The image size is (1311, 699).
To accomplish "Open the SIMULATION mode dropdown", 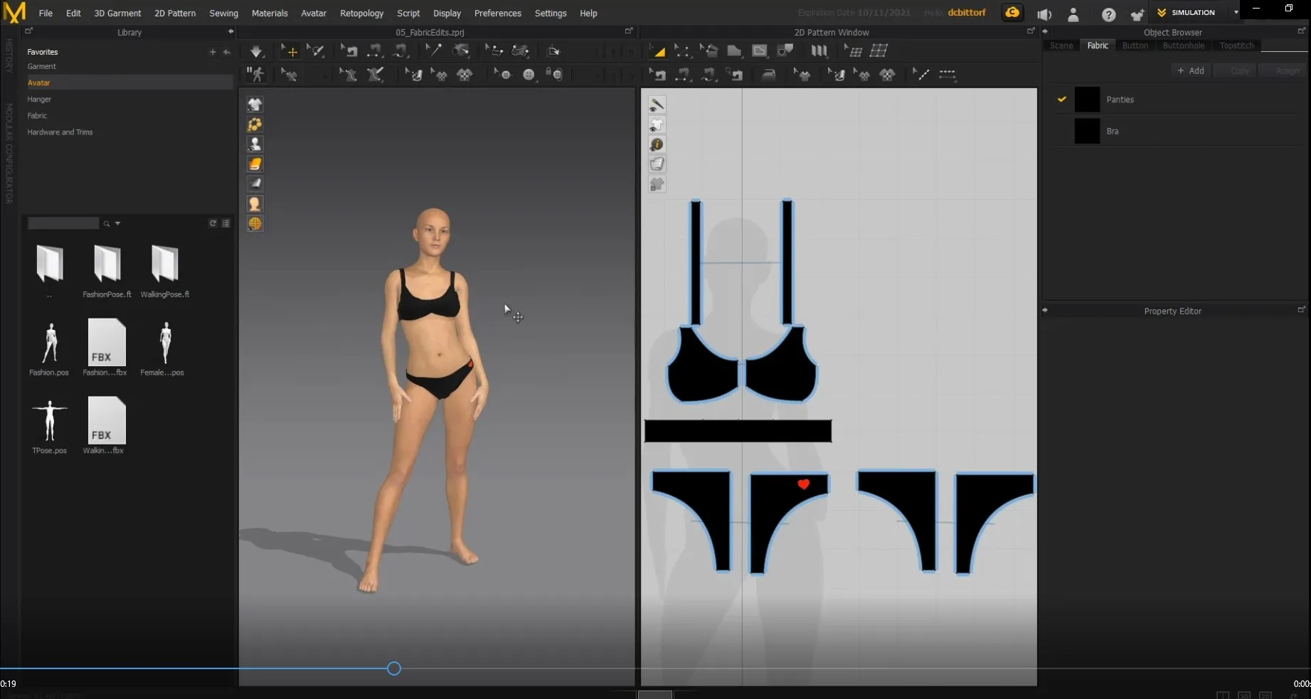I will coord(1235,12).
